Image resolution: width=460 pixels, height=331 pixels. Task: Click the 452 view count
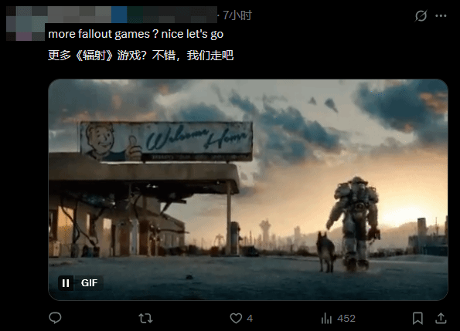point(346,319)
